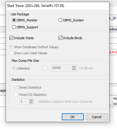Decrease the capture interval seconds down arrow
Image resolution: width=117 pixels, height=129 pixels.
(31, 103)
